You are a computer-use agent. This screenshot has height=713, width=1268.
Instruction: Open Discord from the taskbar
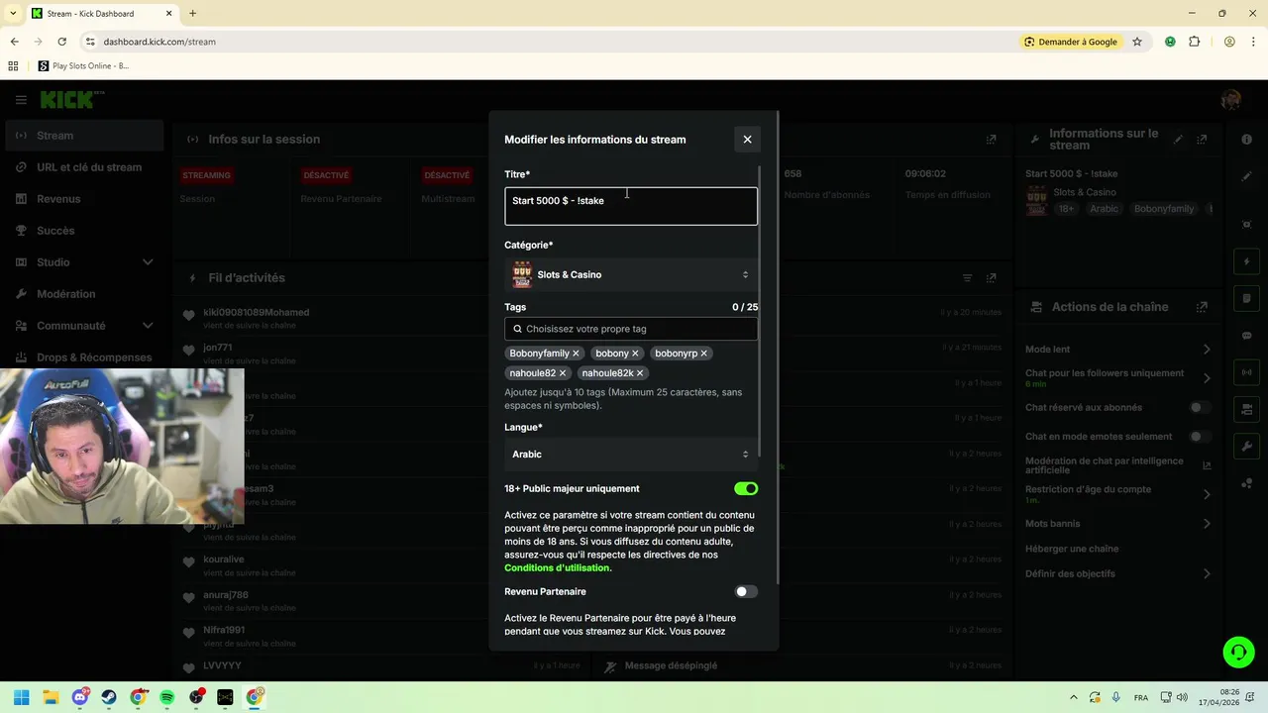tap(80, 697)
